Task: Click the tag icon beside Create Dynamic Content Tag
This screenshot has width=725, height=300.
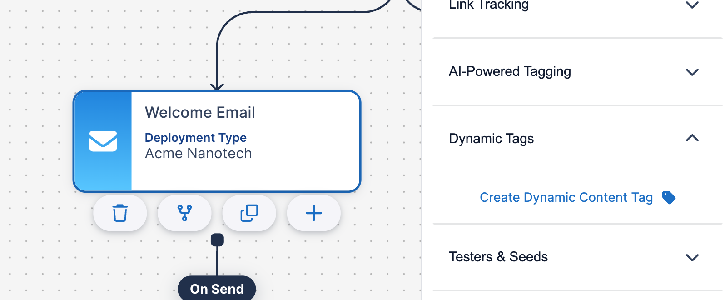Action: click(669, 197)
